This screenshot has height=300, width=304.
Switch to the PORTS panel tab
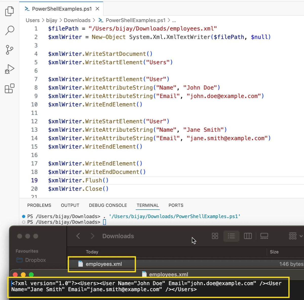pyautogui.click(x=176, y=205)
